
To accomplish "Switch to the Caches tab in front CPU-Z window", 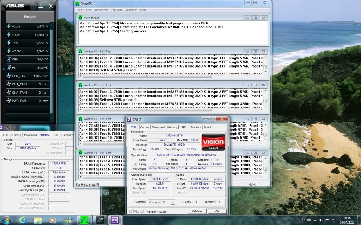I will [x=145, y=127].
